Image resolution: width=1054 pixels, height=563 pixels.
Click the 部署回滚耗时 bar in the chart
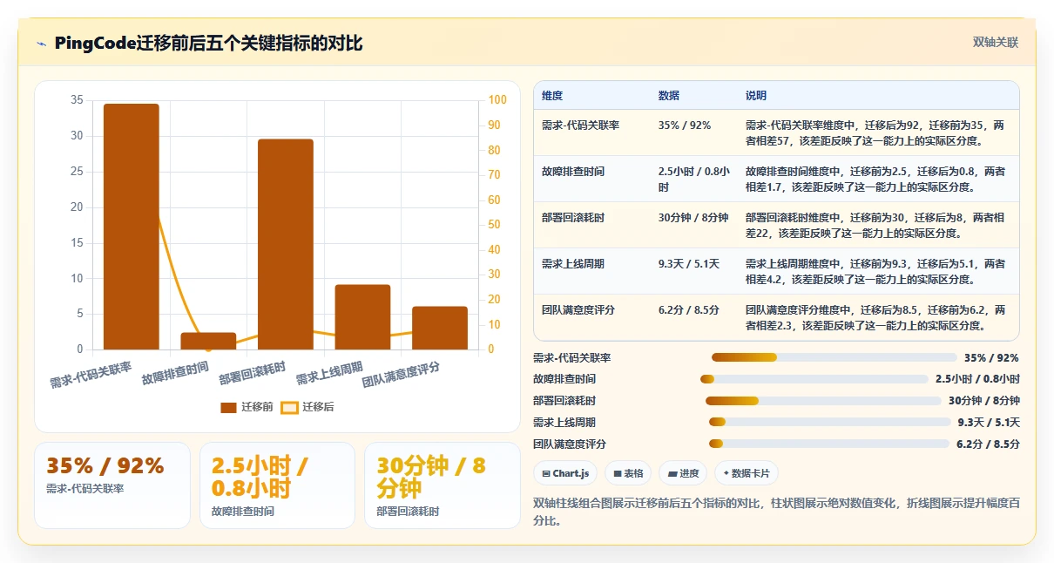pyautogui.click(x=286, y=244)
